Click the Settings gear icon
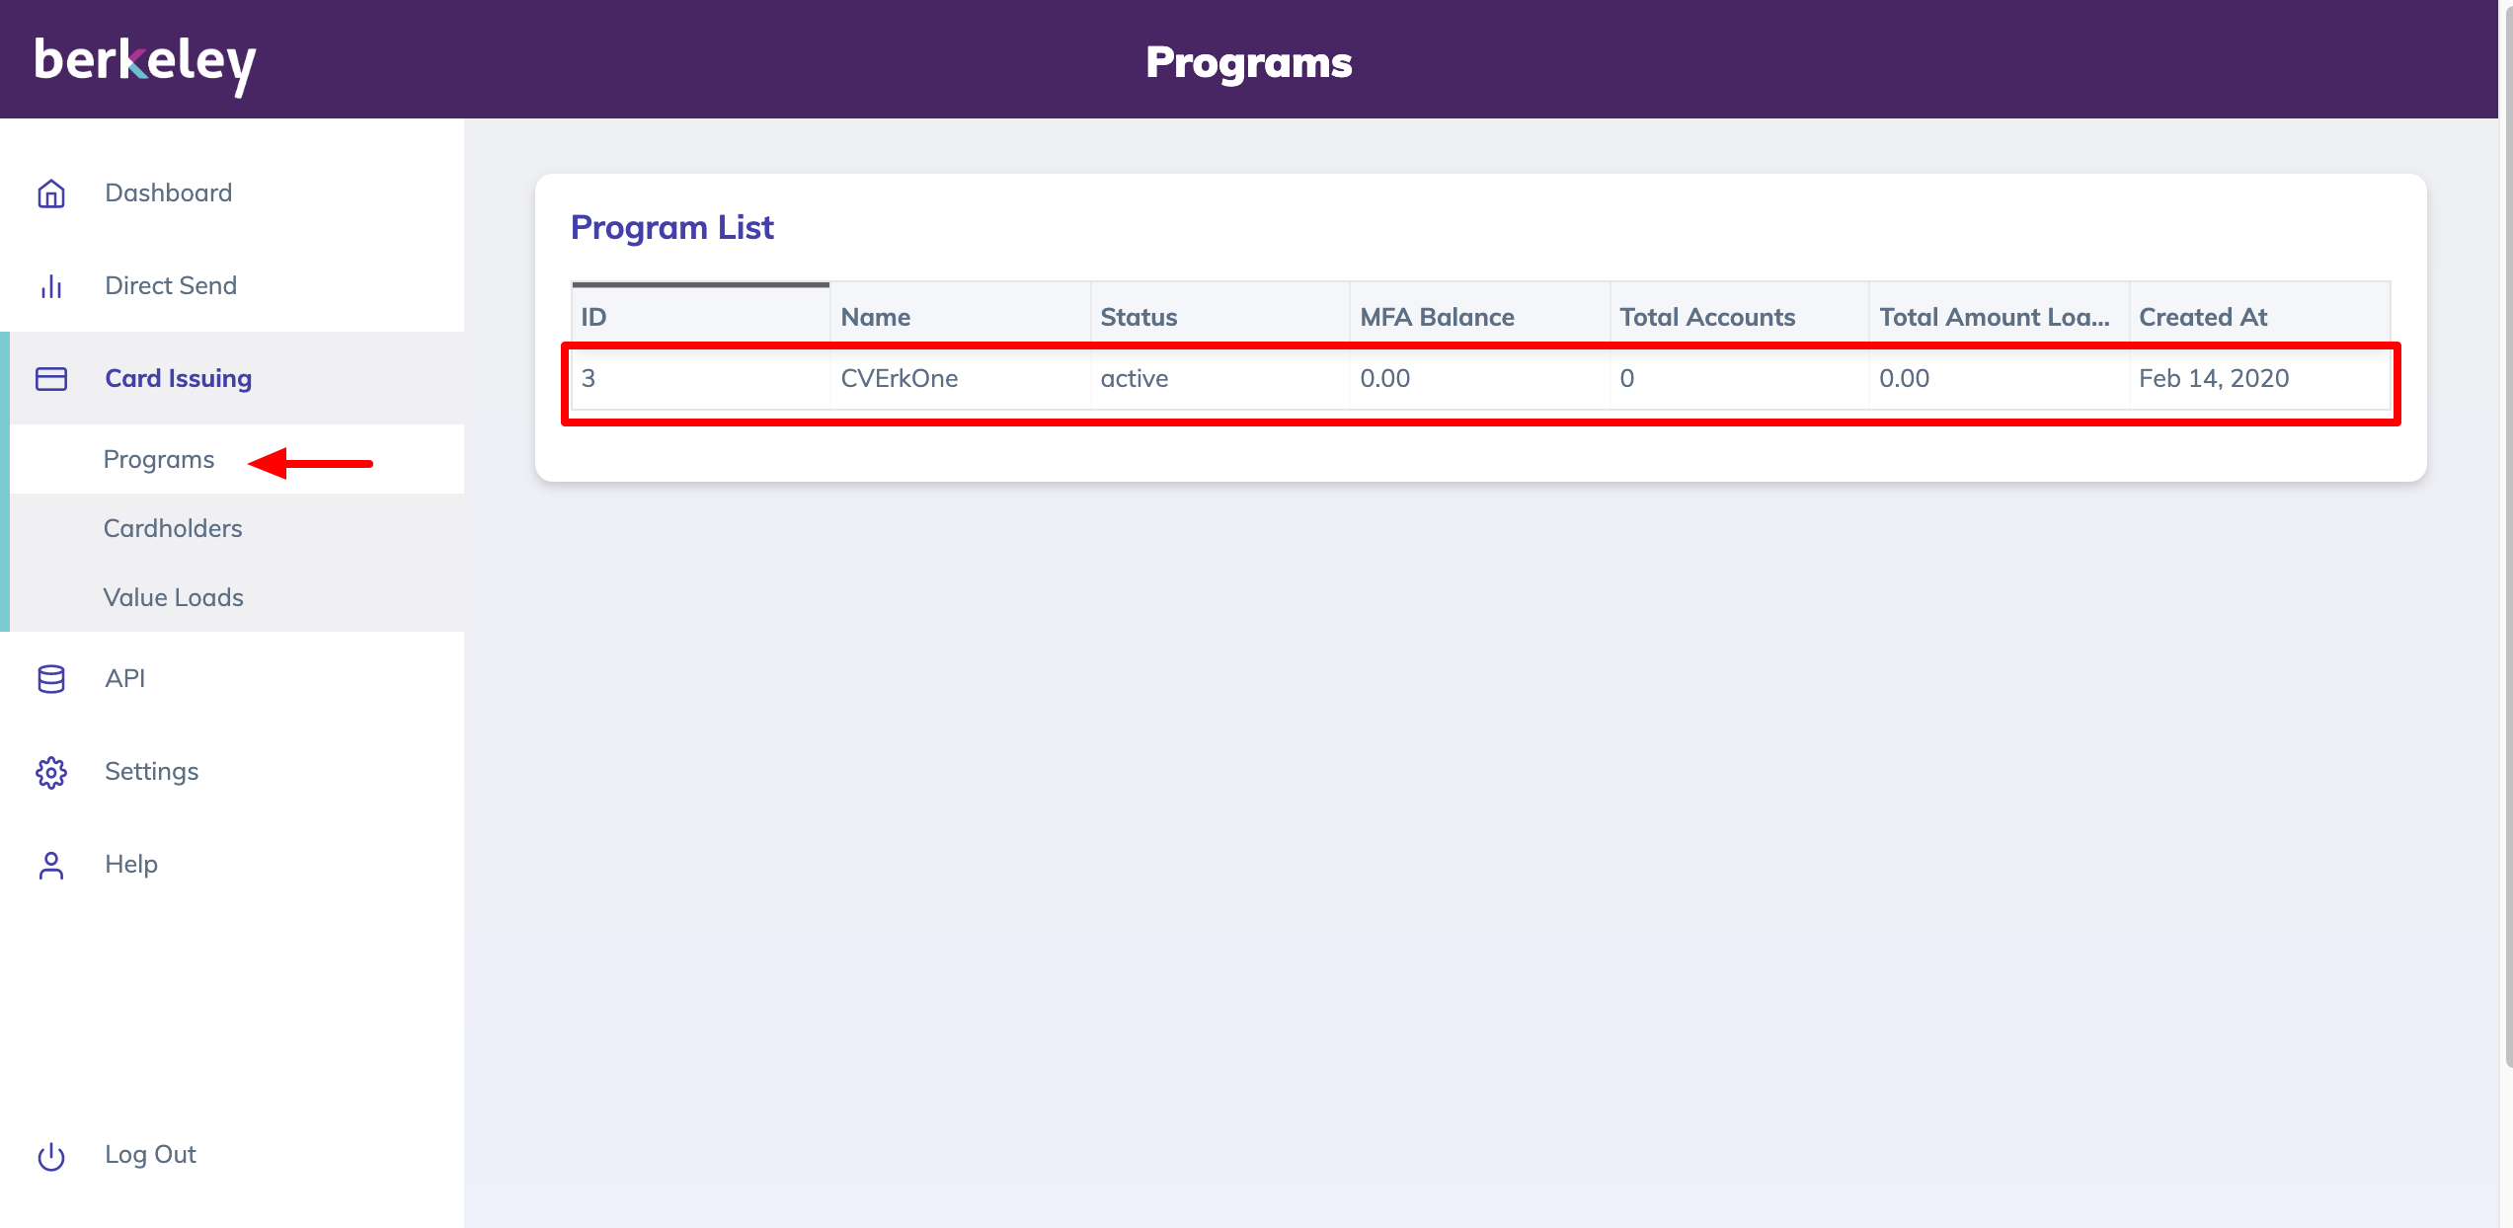Viewport: 2513px width, 1228px height. [x=51, y=772]
